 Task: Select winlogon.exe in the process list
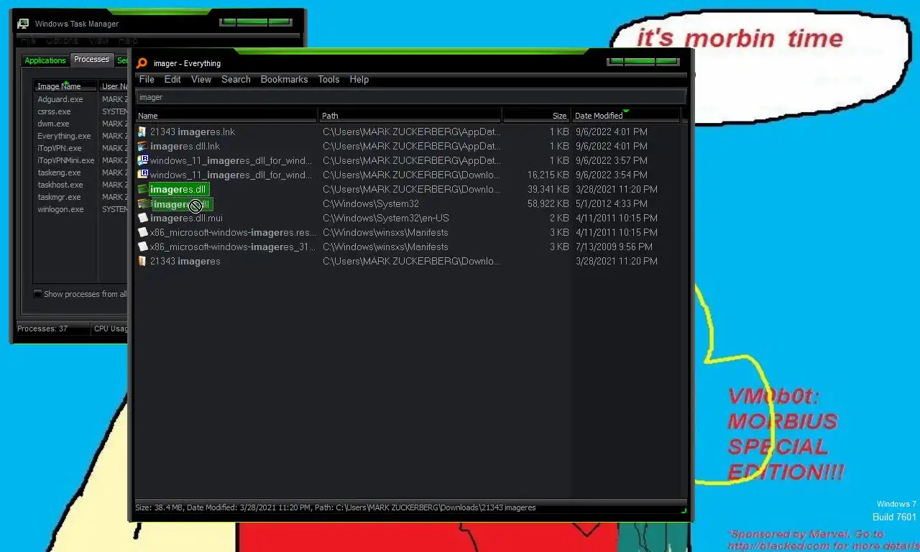[x=60, y=210]
